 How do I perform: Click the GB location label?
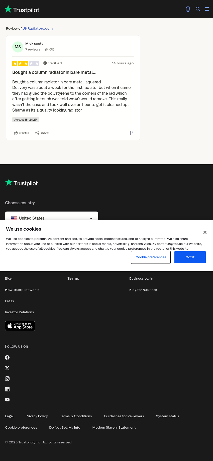tap(50, 49)
